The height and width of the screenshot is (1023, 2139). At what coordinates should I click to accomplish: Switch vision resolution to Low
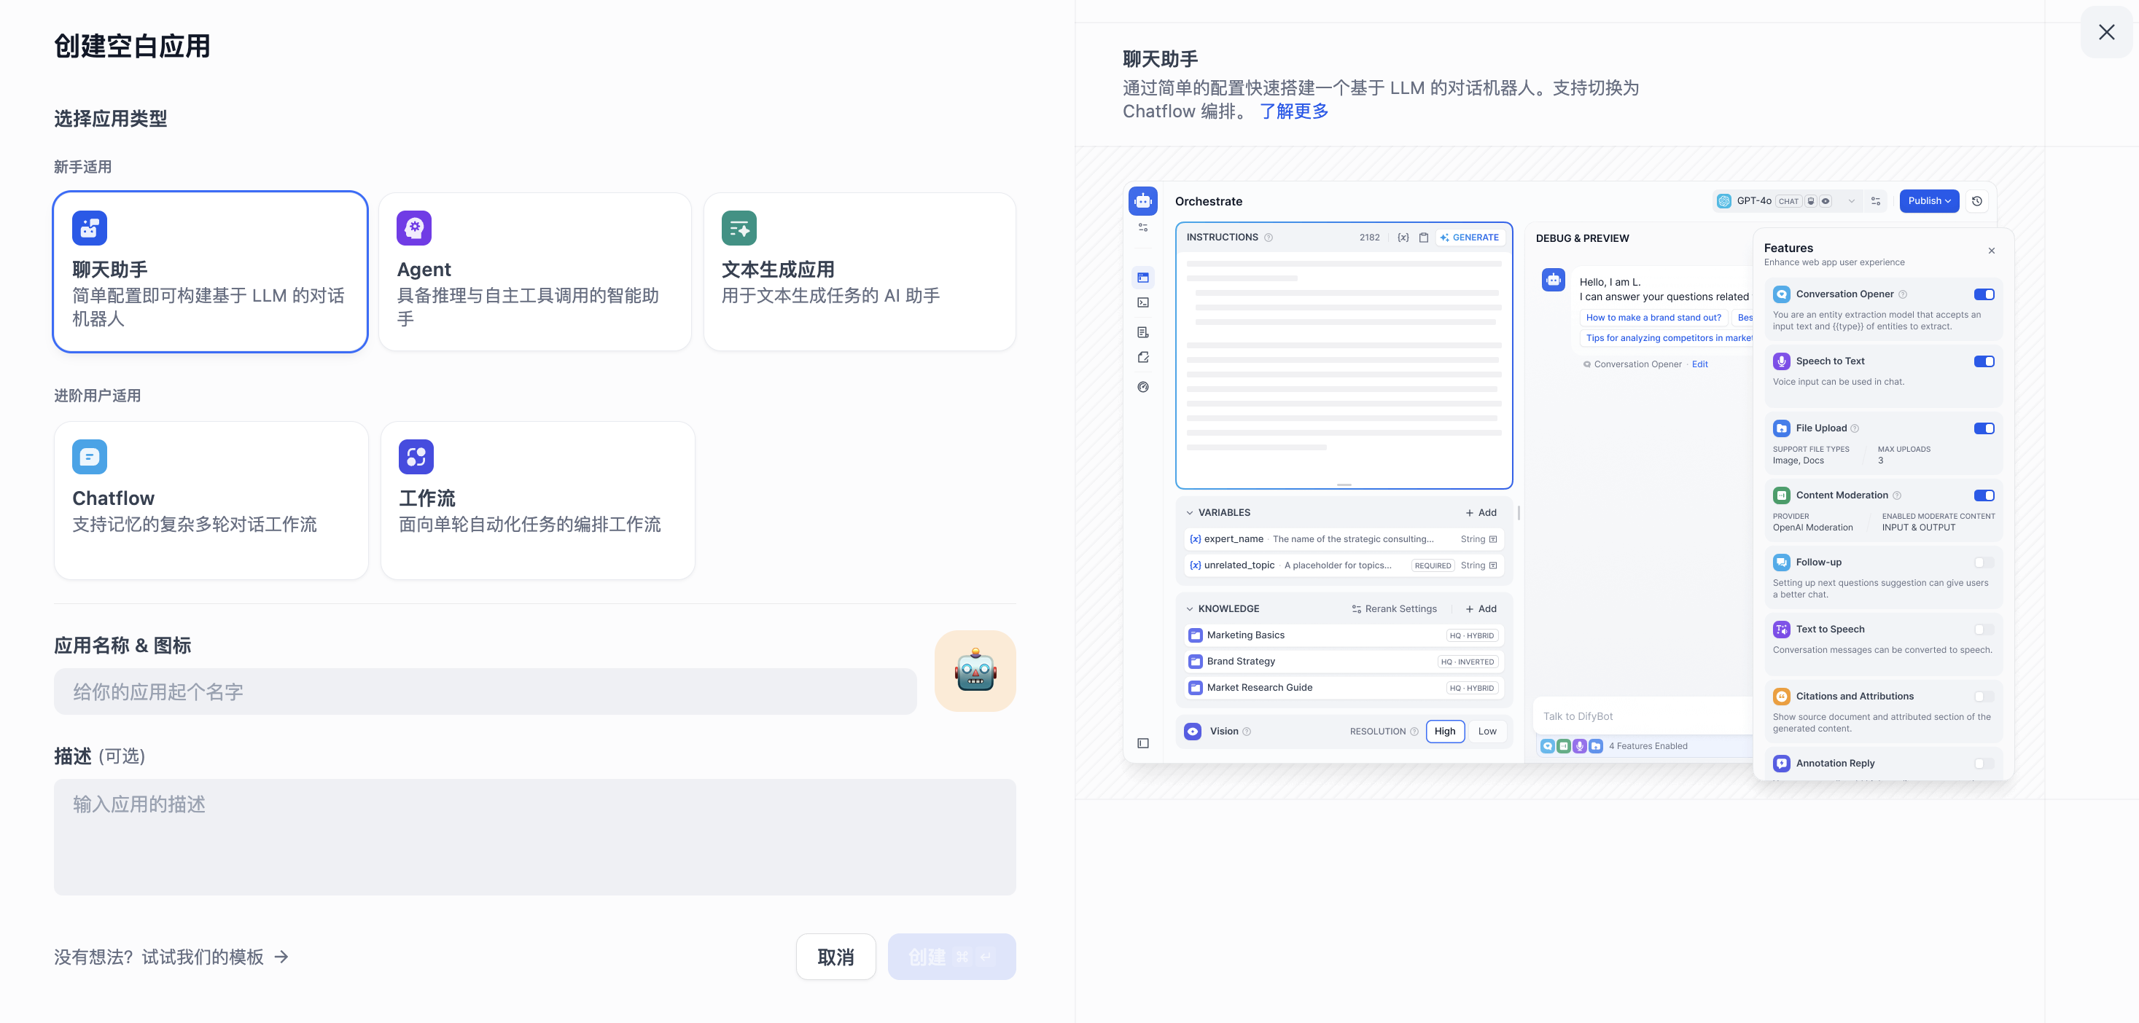[1487, 731]
